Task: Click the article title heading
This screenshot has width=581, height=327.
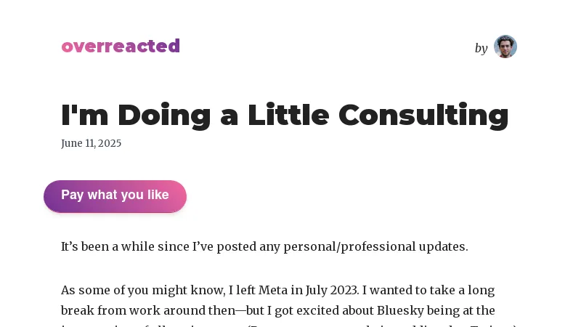Action: (285, 116)
